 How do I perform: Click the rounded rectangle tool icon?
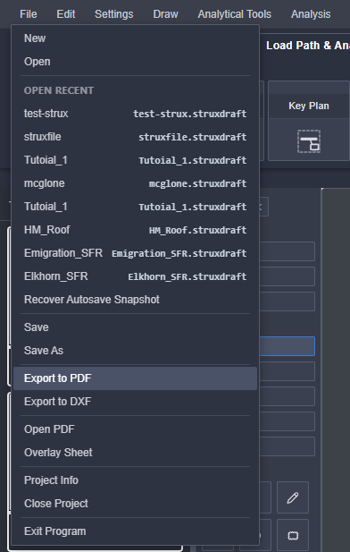pyautogui.click(x=293, y=536)
